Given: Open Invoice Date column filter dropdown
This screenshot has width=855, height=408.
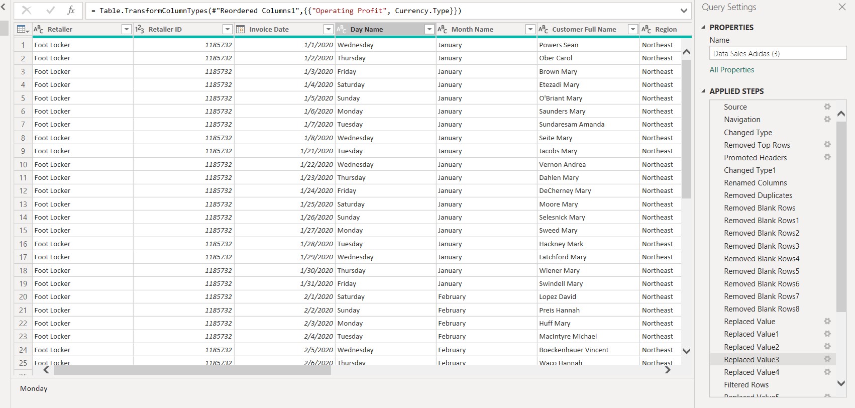Looking at the screenshot, I should (x=329, y=30).
